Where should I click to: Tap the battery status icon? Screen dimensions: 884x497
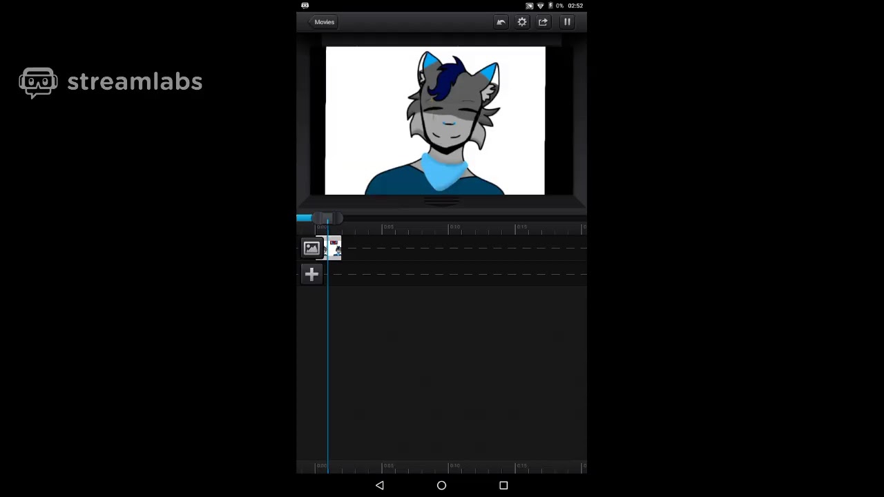pyautogui.click(x=550, y=6)
